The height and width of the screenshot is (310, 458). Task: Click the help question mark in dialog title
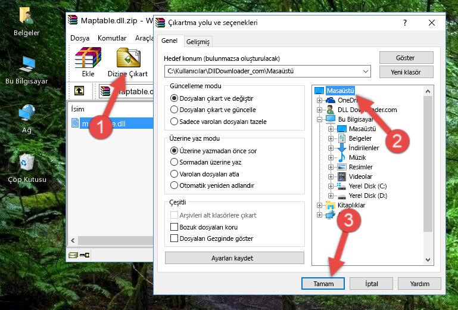click(405, 23)
